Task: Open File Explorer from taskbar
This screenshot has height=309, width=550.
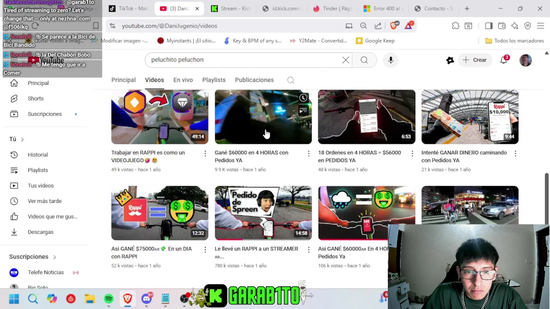Action: (90, 299)
